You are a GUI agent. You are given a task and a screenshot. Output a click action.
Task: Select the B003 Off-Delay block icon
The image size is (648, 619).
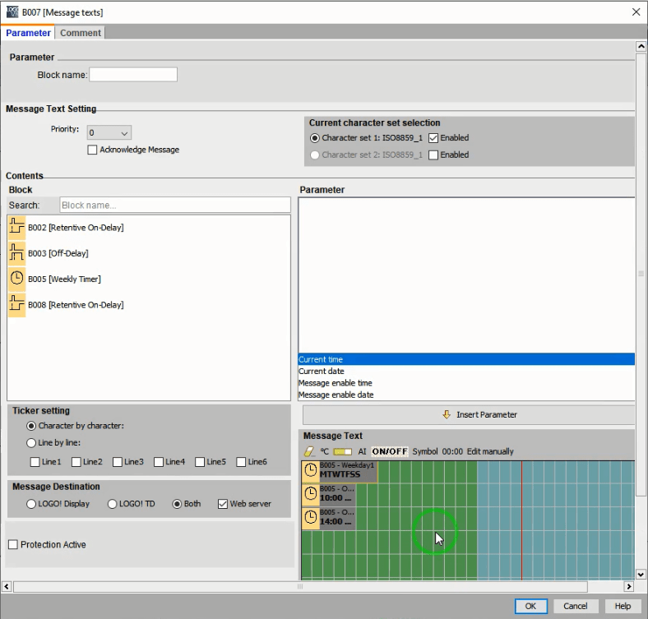16,253
